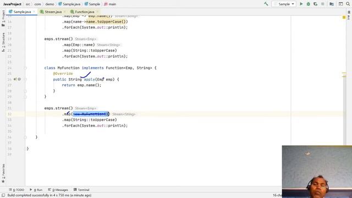This screenshot has width=352, height=198.
Task: Click the main method breadcrumb
Action: [x=110, y=4]
